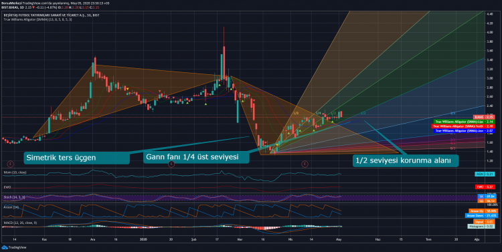Click the BorsaMerkezi author name in header
The width and height of the screenshot is (502, 252).
(11, 3)
